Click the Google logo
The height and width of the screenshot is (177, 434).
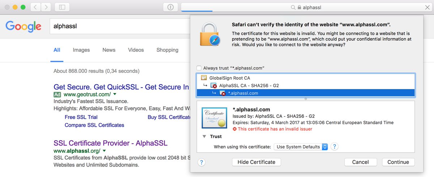click(24, 26)
